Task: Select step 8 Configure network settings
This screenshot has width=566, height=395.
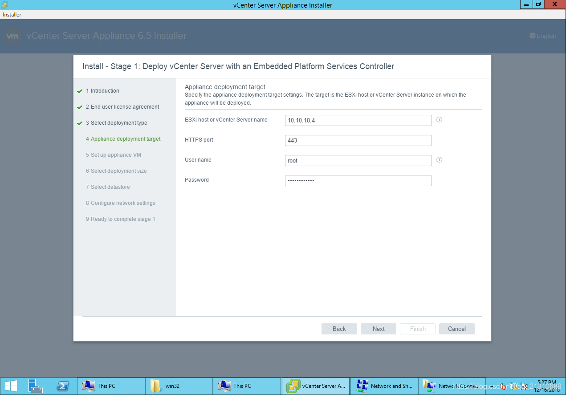Action: click(121, 203)
